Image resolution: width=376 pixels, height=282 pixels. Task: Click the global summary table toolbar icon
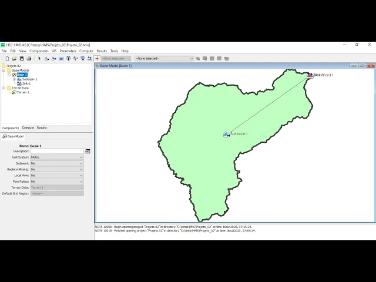click(205, 59)
